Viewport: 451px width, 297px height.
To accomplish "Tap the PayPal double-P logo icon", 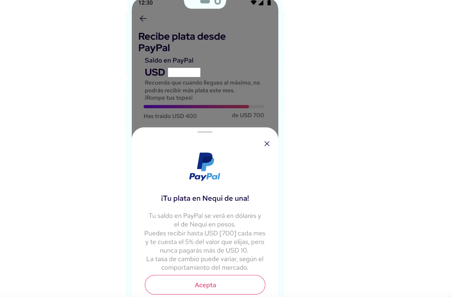I will tap(205, 162).
